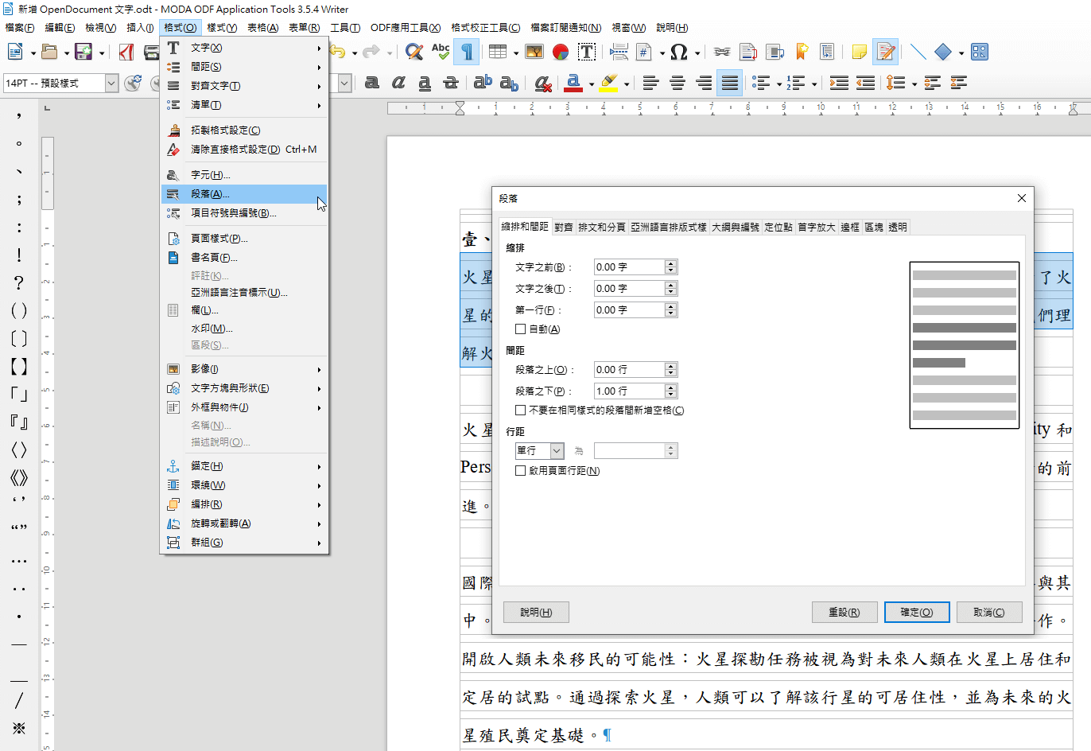Enable 啟用頁面行距 checkbox
Viewport: 1091px width, 751px height.
[521, 471]
